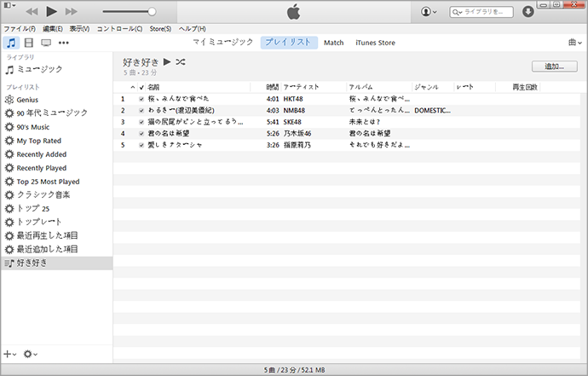Uncheck the NMB48 track checkbox
The width and height of the screenshot is (588, 376).
(141, 111)
